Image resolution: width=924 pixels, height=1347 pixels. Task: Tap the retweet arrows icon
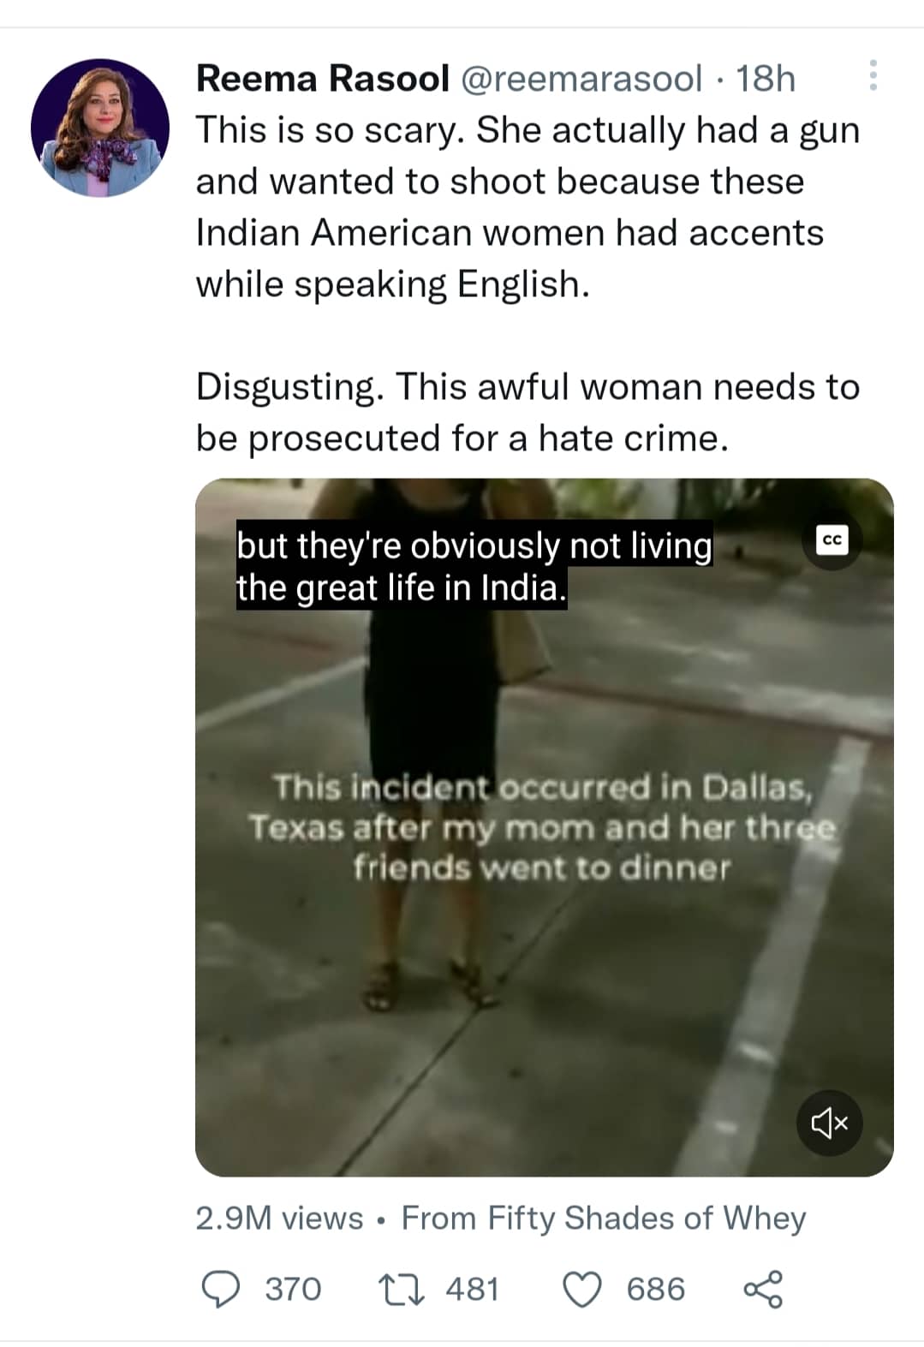401,1289
